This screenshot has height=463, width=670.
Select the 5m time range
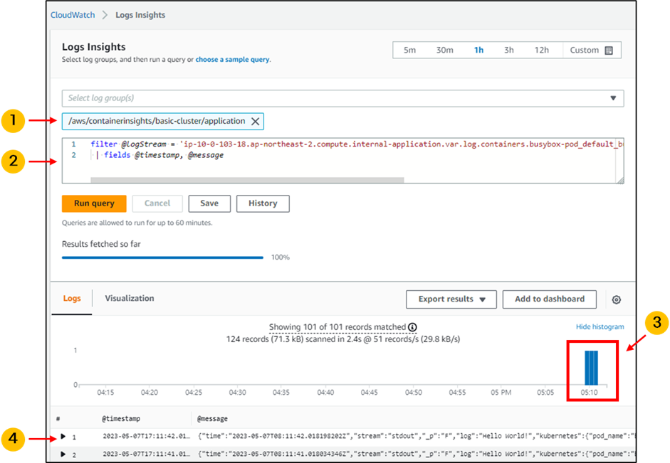tap(409, 50)
